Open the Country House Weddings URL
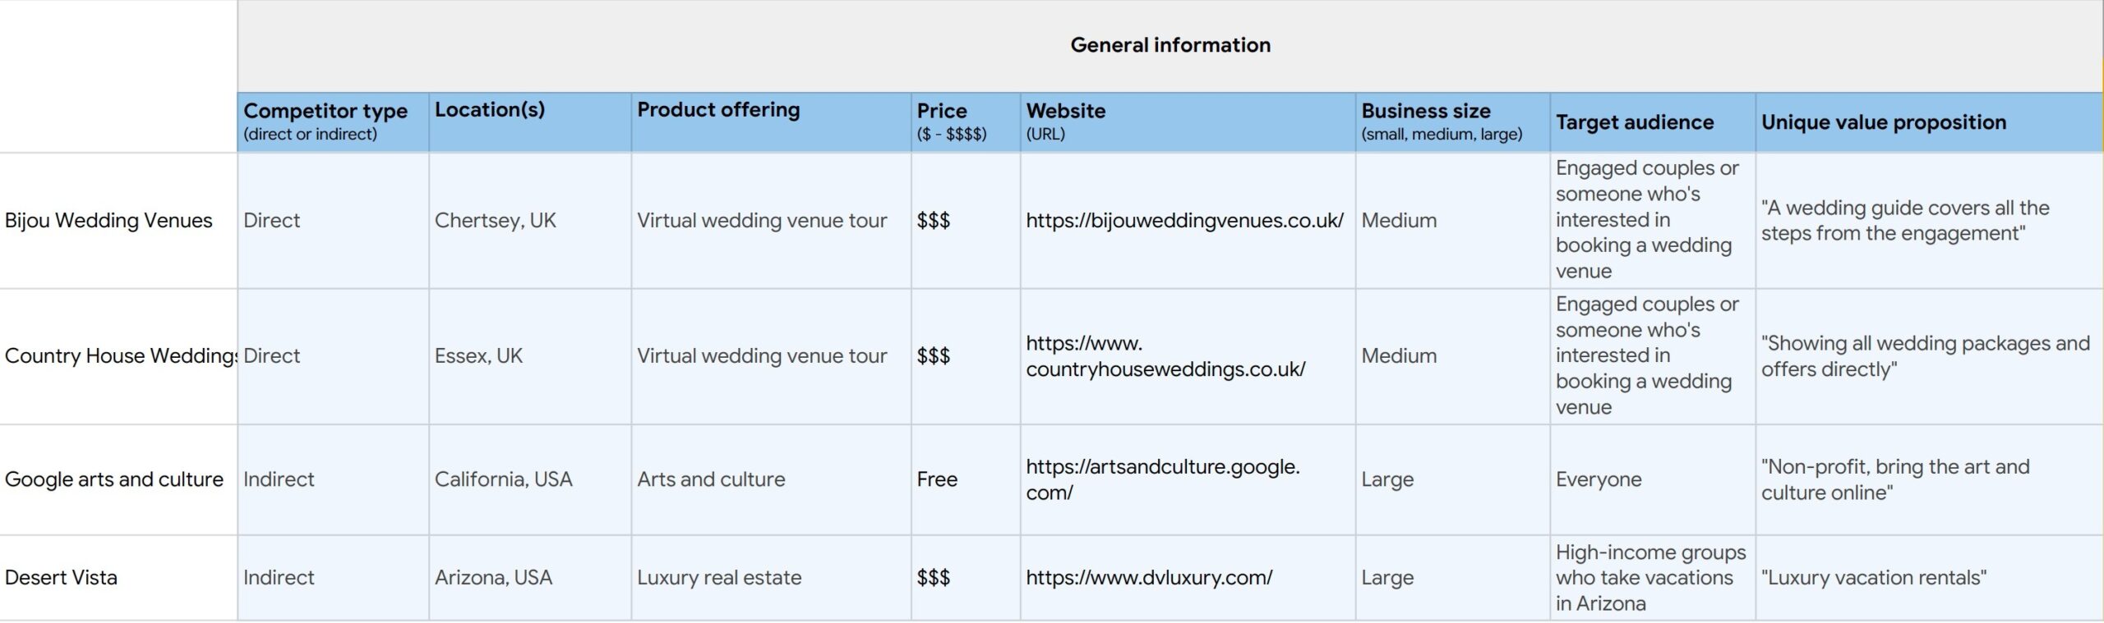The height and width of the screenshot is (623, 2104). [x=1165, y=356]
